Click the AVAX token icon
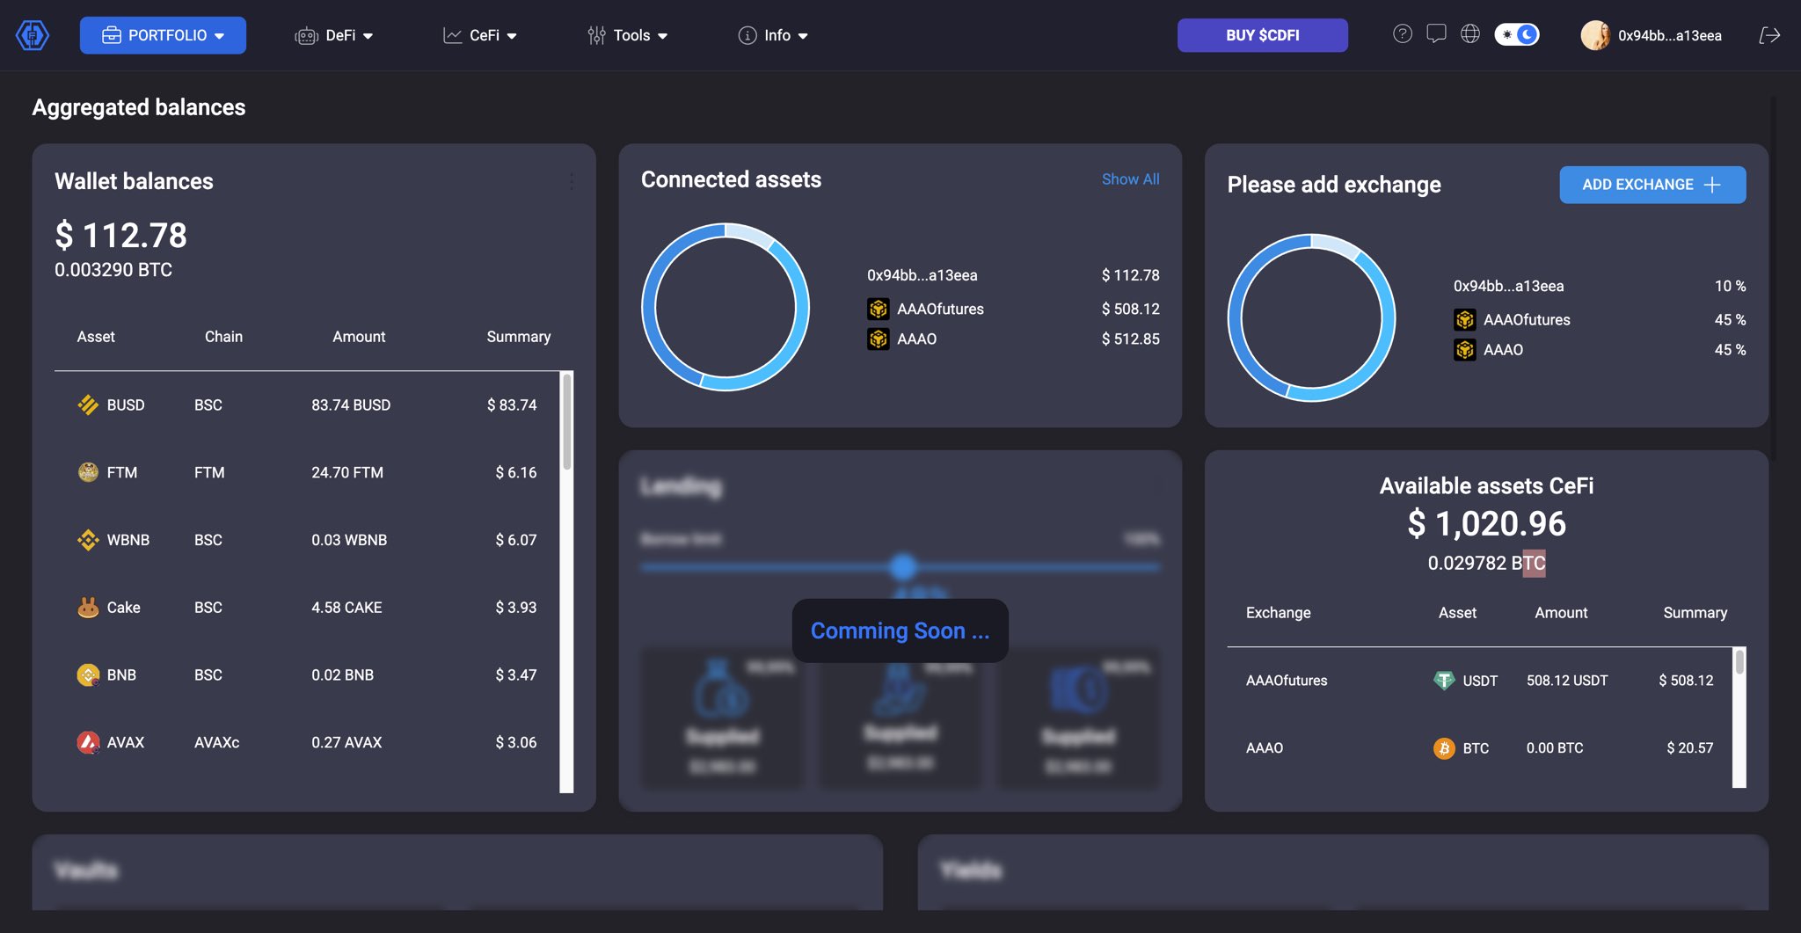 88,742
